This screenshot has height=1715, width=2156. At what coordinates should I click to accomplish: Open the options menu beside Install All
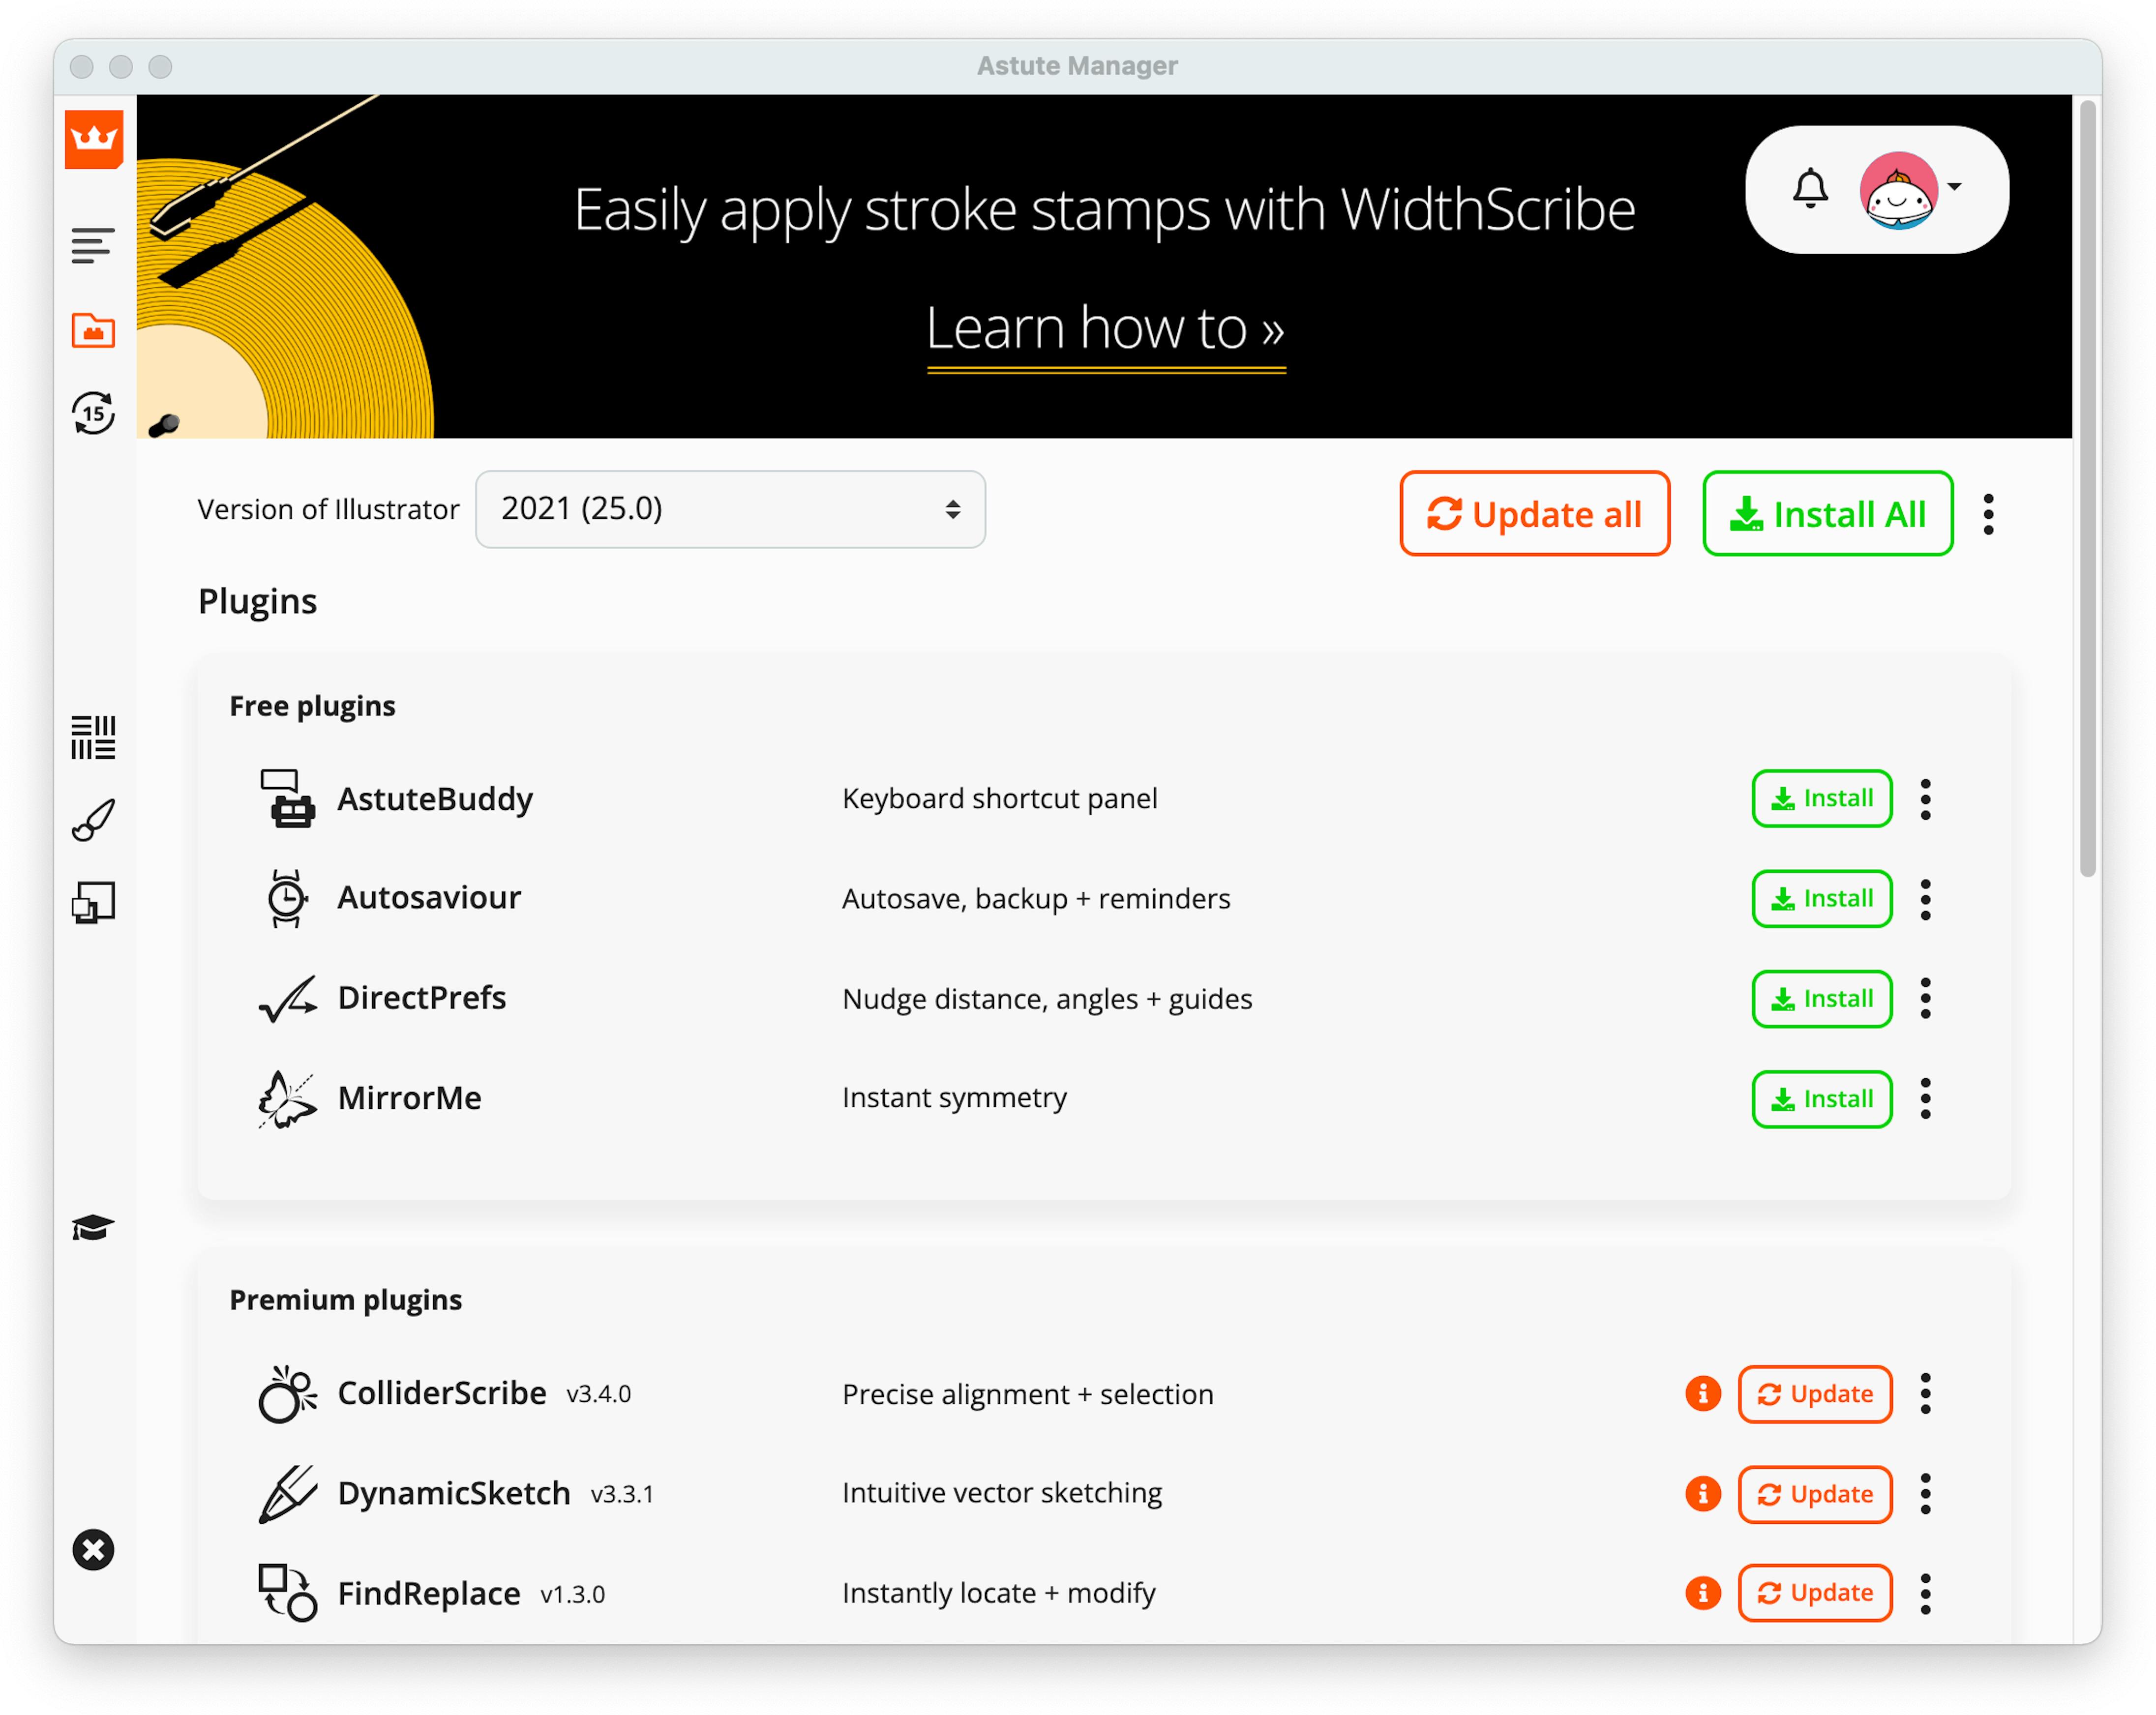coord(1988,514)
